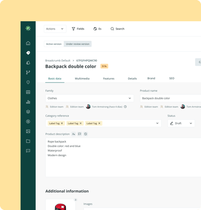Click the pencil icon in Status field
Image resolution: width=201 pixels, height=210 pixels.
(x=171, y=123)
